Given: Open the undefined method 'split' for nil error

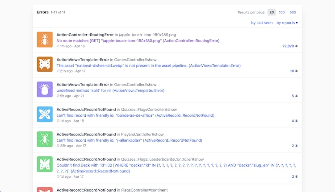Looking at the screenshot, I should [110, 90].
